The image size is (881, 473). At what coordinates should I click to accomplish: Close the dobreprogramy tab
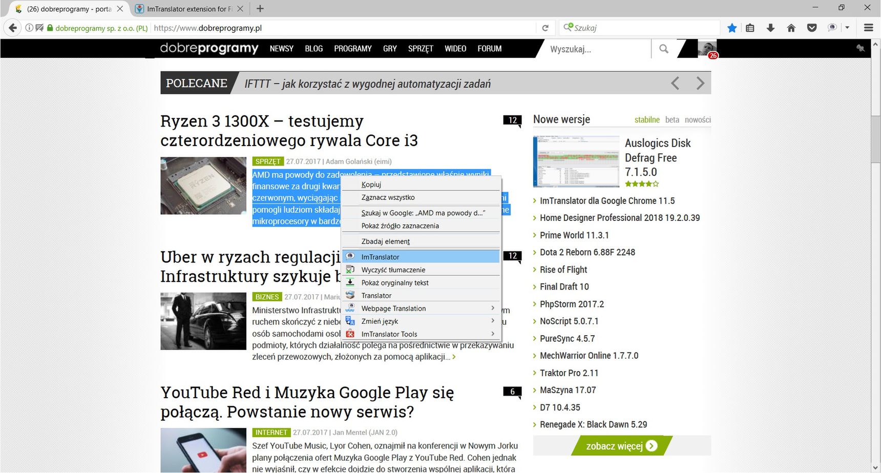(120, 9)
